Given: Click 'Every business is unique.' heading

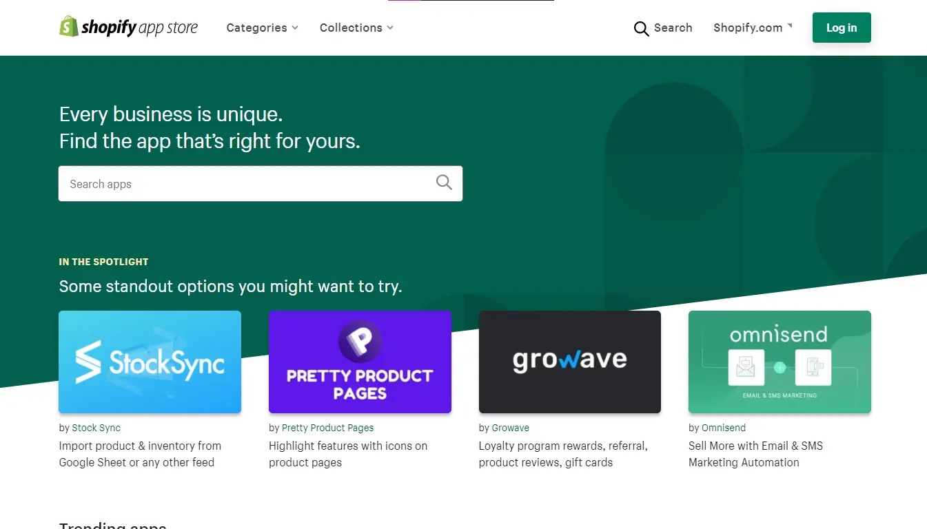Looking at the screenshot, I should coord(171,114).
